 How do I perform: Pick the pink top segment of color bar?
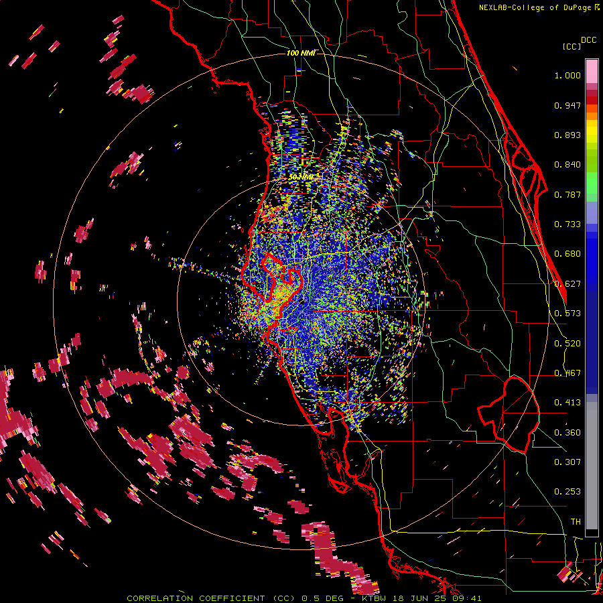(x=592, y=71)
